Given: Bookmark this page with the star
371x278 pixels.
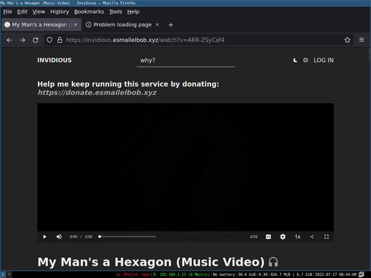Looking at the screenshot, I should point(347,40).
